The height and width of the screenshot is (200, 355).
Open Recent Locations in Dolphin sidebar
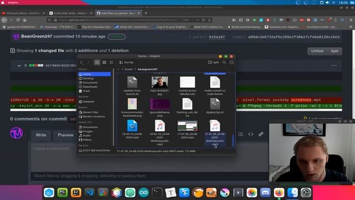94,117
